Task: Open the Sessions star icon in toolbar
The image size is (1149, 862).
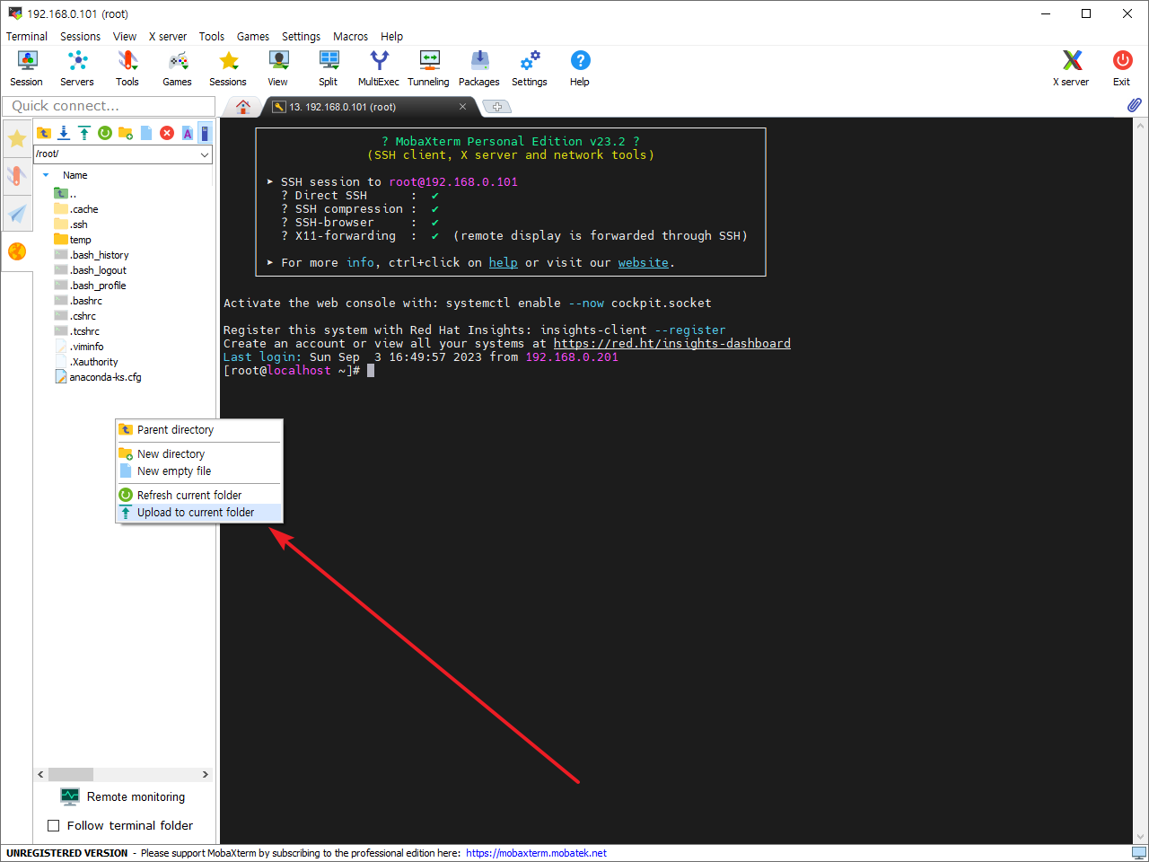Action: click(228, 68)
